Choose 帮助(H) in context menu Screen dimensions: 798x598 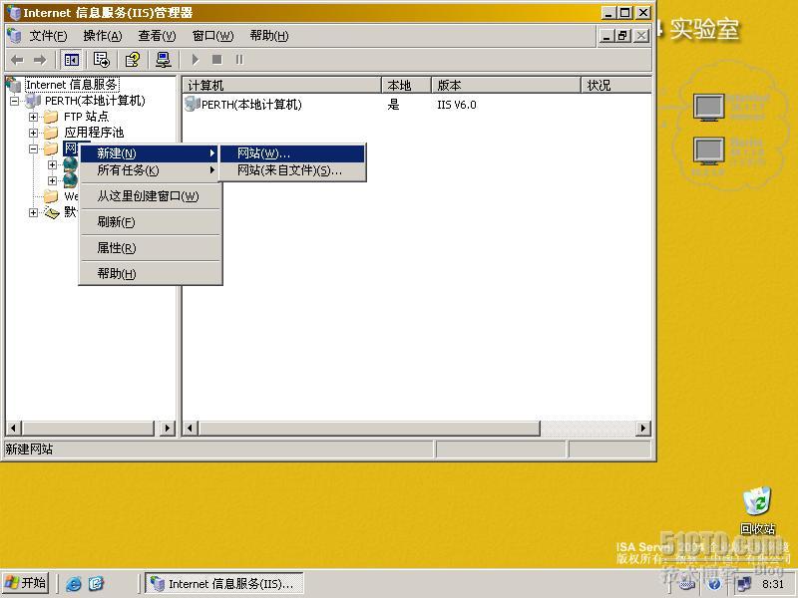(151, 273)
